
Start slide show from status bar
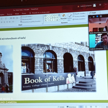96,107
